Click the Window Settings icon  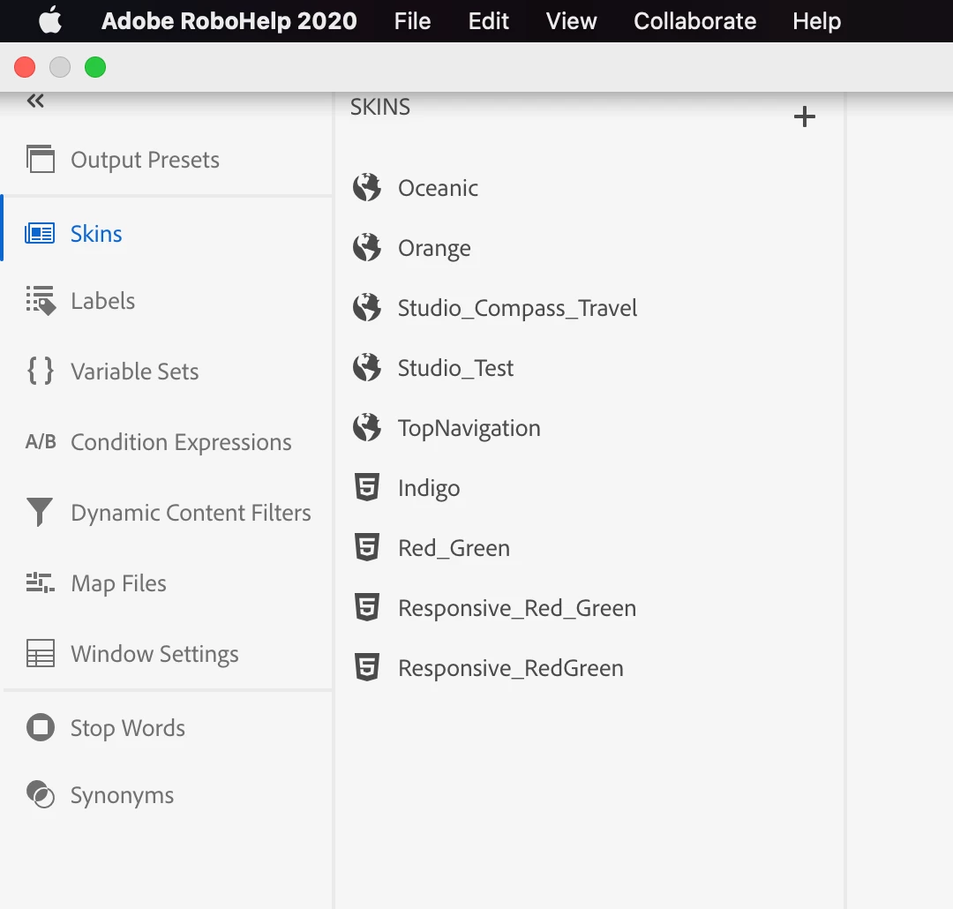tap(40, 653)
